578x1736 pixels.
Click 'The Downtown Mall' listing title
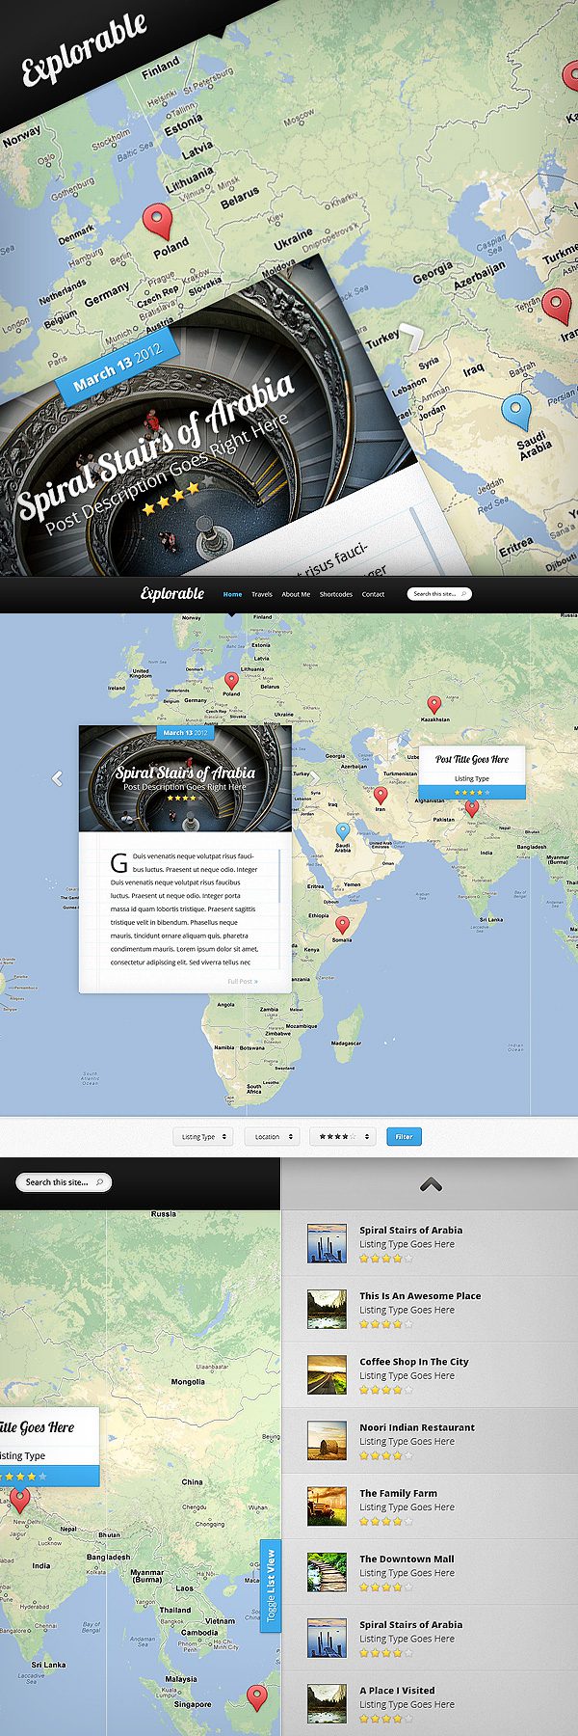pos(407,1558)
